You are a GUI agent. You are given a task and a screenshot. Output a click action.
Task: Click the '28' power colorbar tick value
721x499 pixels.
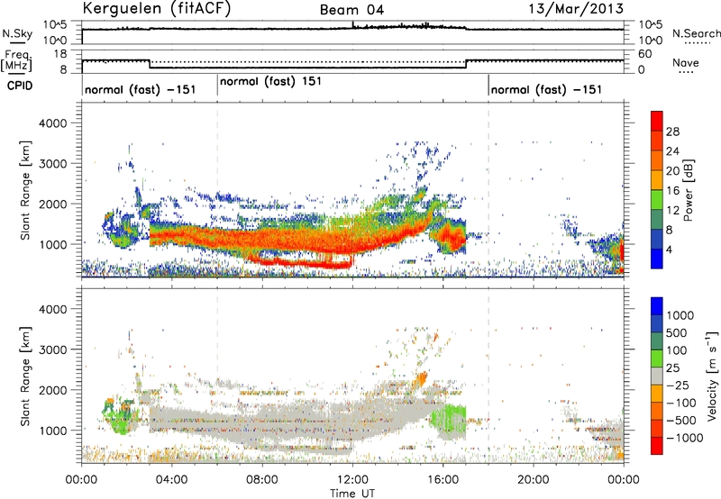672,132
